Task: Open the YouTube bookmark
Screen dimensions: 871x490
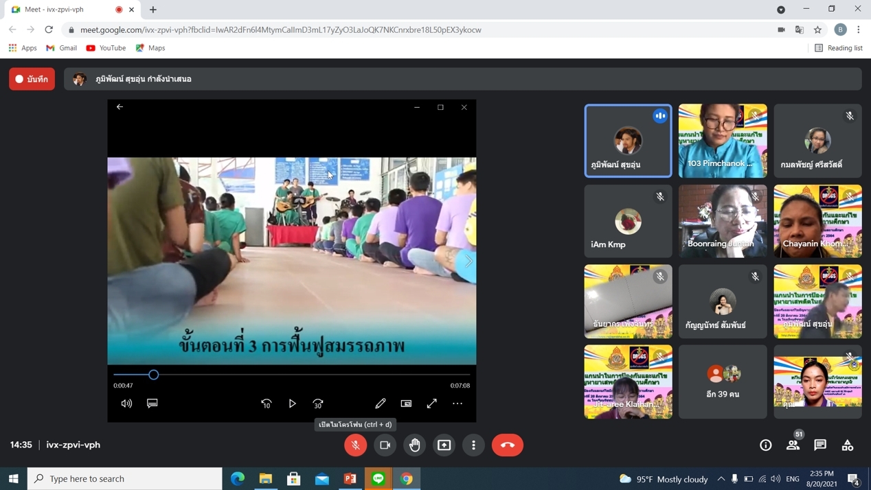Action: (x=106, y=48)
